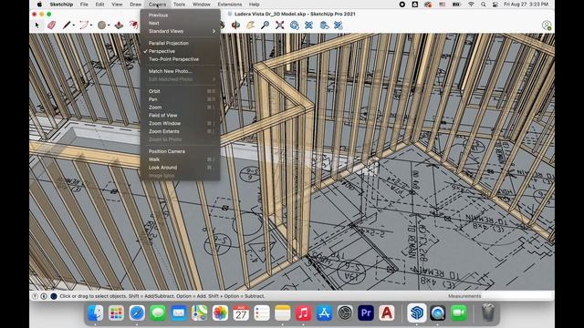Expand the Standard Views submenu

[x=181, y=31]
